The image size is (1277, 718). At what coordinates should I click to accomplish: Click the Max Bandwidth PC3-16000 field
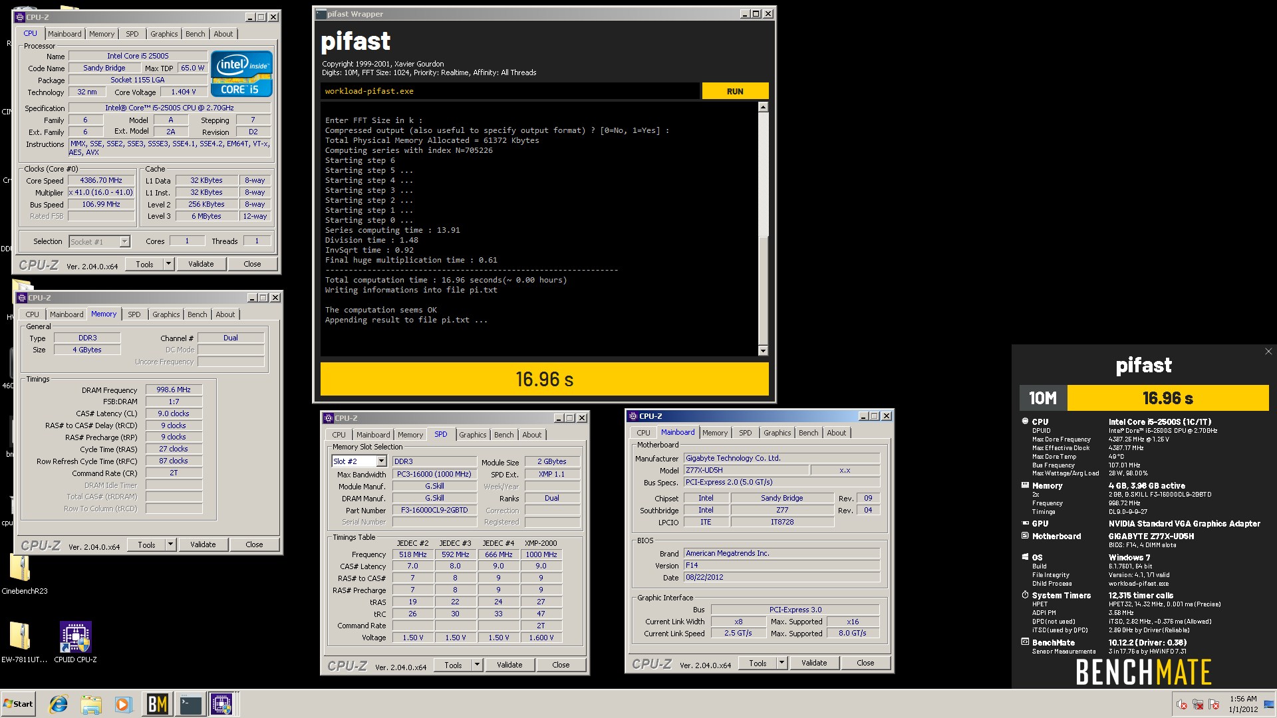[x=434, y=475]
